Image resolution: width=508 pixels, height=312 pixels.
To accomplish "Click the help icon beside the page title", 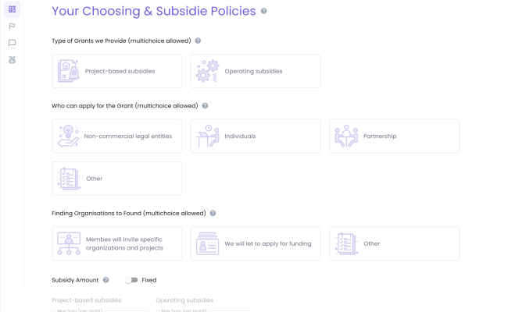I will pyautogui.click(x=263, y=11).
